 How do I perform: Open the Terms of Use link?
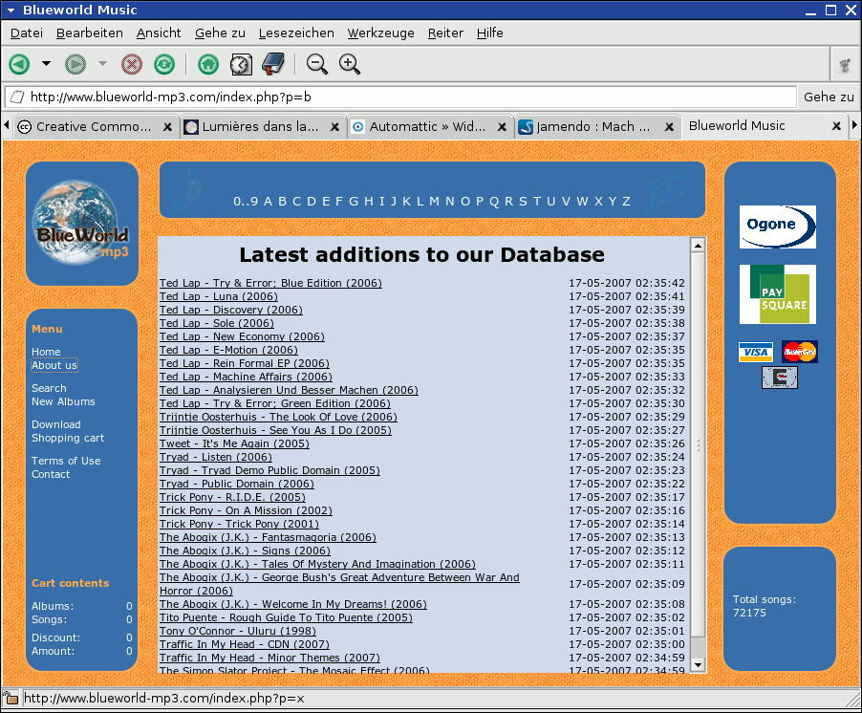point(66,461)
